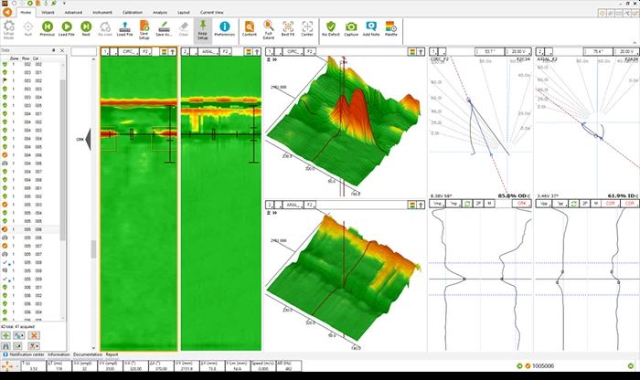Click the 1005006 file label in status bar
The height and width of the screenshot is (380, 640).
tap(543, 366)
